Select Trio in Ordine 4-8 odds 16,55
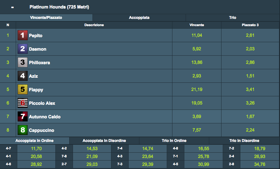The height and width of the screenshot is (169, 280). (203, 149)
